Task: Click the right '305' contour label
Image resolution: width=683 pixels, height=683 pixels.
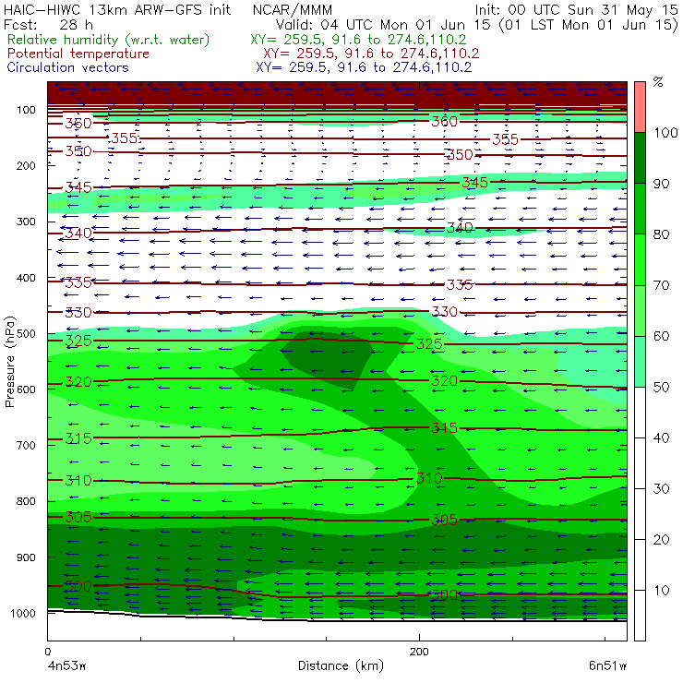Action: click(444, 520)
